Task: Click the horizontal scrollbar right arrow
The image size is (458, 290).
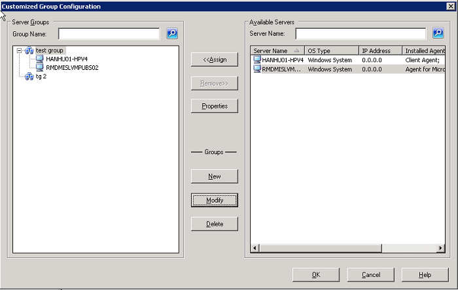Action: tap(440, 248)
